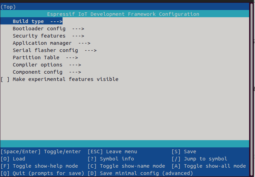This screenshot has height=177, width=255.
Task: Toggle show-name mode with the [C] hint
Action: (x=126, y=166)
